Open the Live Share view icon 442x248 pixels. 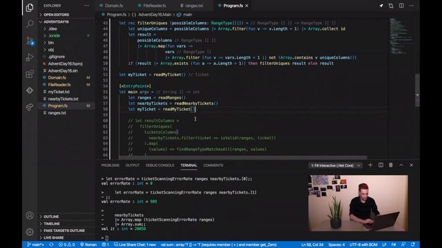30,107
